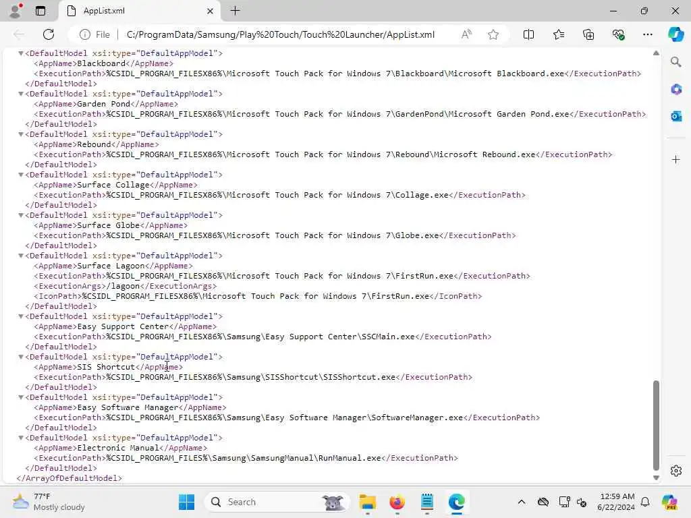
Task: Click the back navigation arrow
Action: coord(19,34)
